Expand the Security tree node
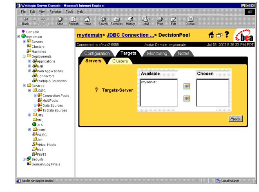Image resolution: width=259 pixels, height=192 pixels. [24, 159]
